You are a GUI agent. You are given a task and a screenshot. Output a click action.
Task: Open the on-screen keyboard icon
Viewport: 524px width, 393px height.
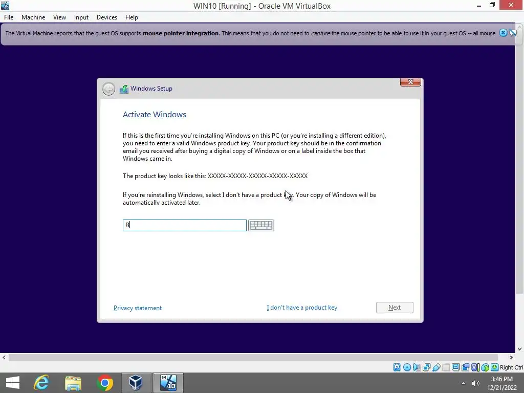pyautogui.click(x=261, y=225)
